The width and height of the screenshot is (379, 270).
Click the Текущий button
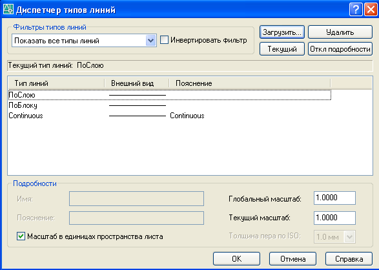pos(282,49)
